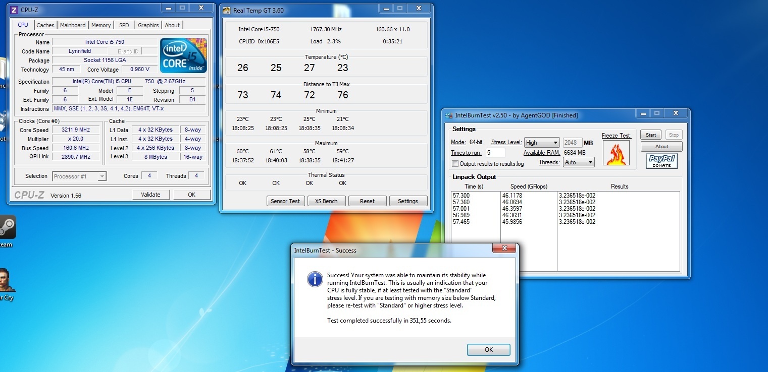768x372 pixels.
Task: Confirm the Success dialog with OK
Action: tap(489, 350)
